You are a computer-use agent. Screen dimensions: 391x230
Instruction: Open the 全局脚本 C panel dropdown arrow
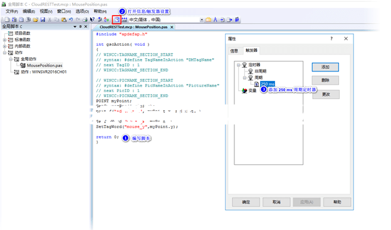pos(75,26)
